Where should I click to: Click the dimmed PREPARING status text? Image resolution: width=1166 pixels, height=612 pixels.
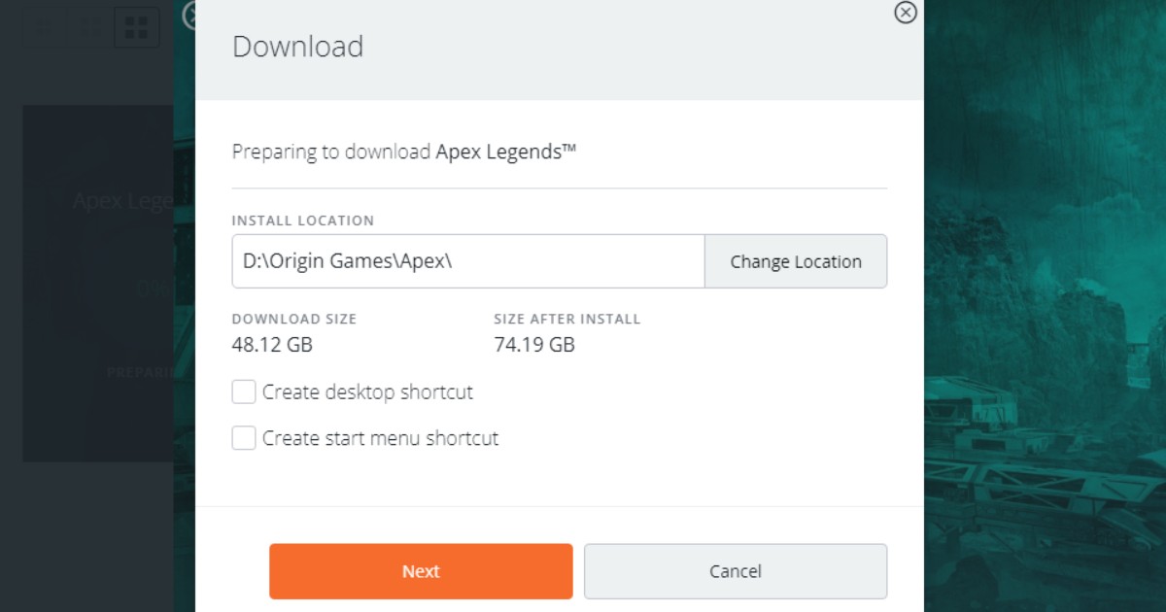pyautogui.click(x=141, y=372)
